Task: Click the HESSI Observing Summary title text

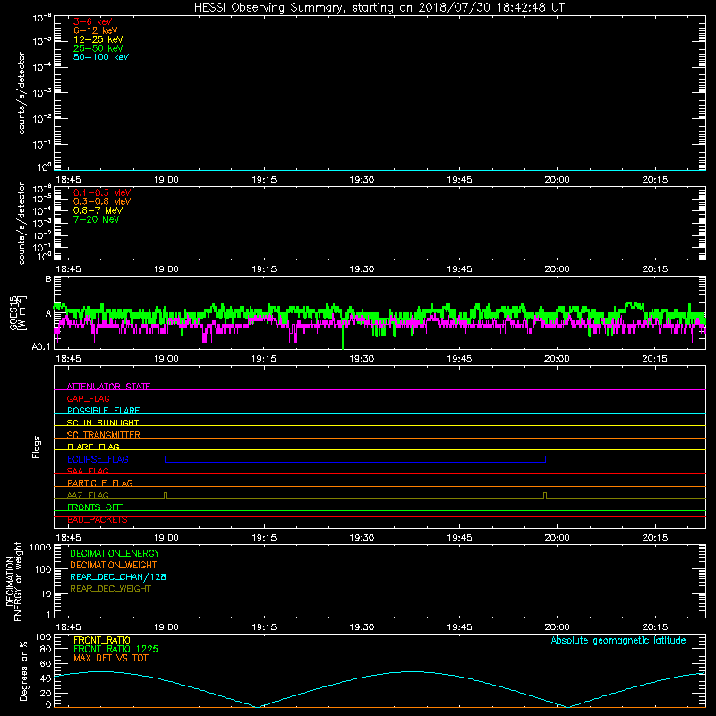Action: pyautogui.click(x=379, y=8)
